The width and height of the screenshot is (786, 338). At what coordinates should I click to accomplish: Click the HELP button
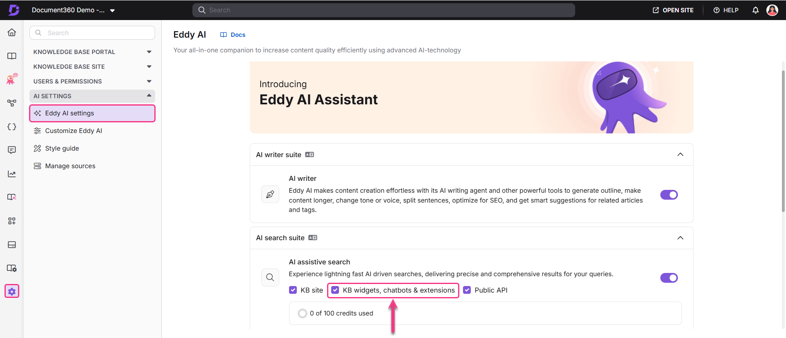(x=726, y=10)
